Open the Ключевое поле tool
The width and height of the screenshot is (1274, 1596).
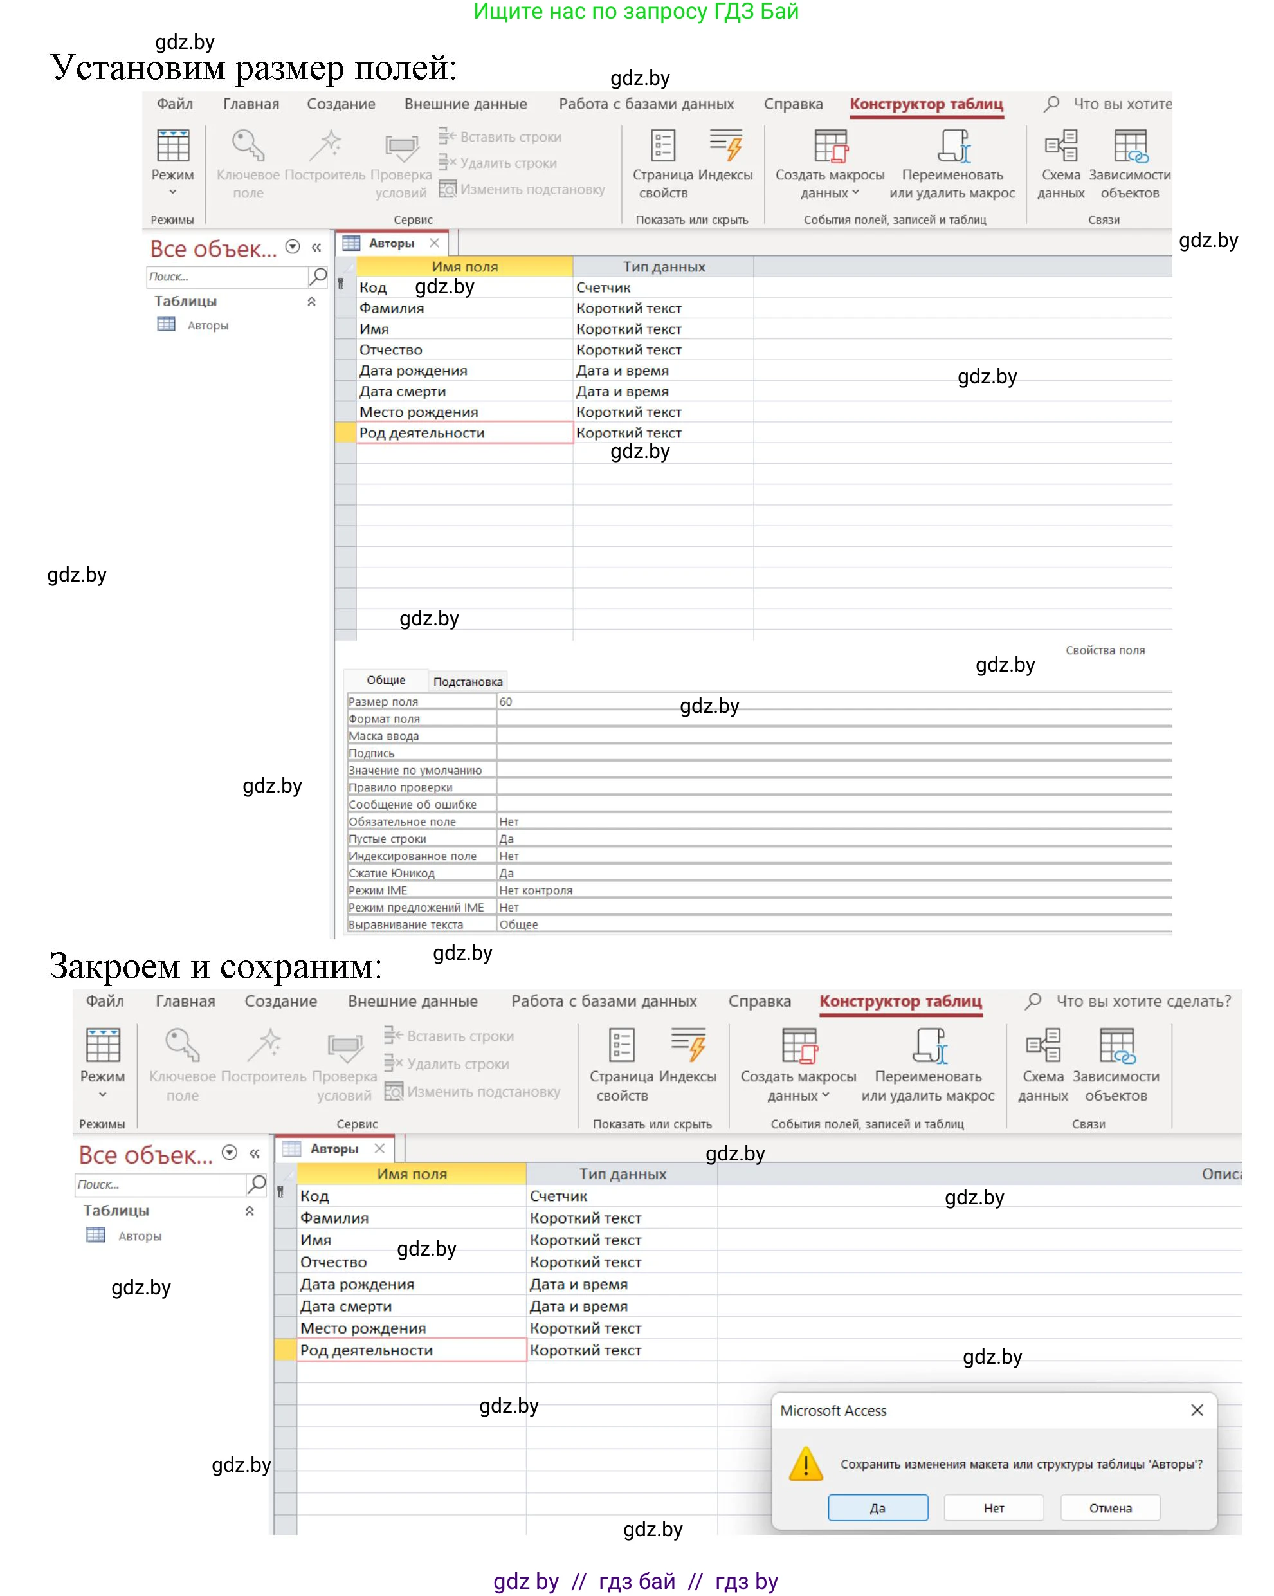coord(248,159)
